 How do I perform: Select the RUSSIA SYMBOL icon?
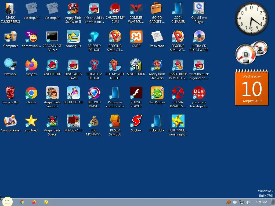(115, 126)
